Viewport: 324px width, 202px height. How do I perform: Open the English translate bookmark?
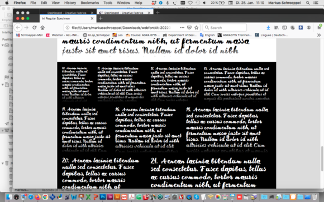click(207, 35)
